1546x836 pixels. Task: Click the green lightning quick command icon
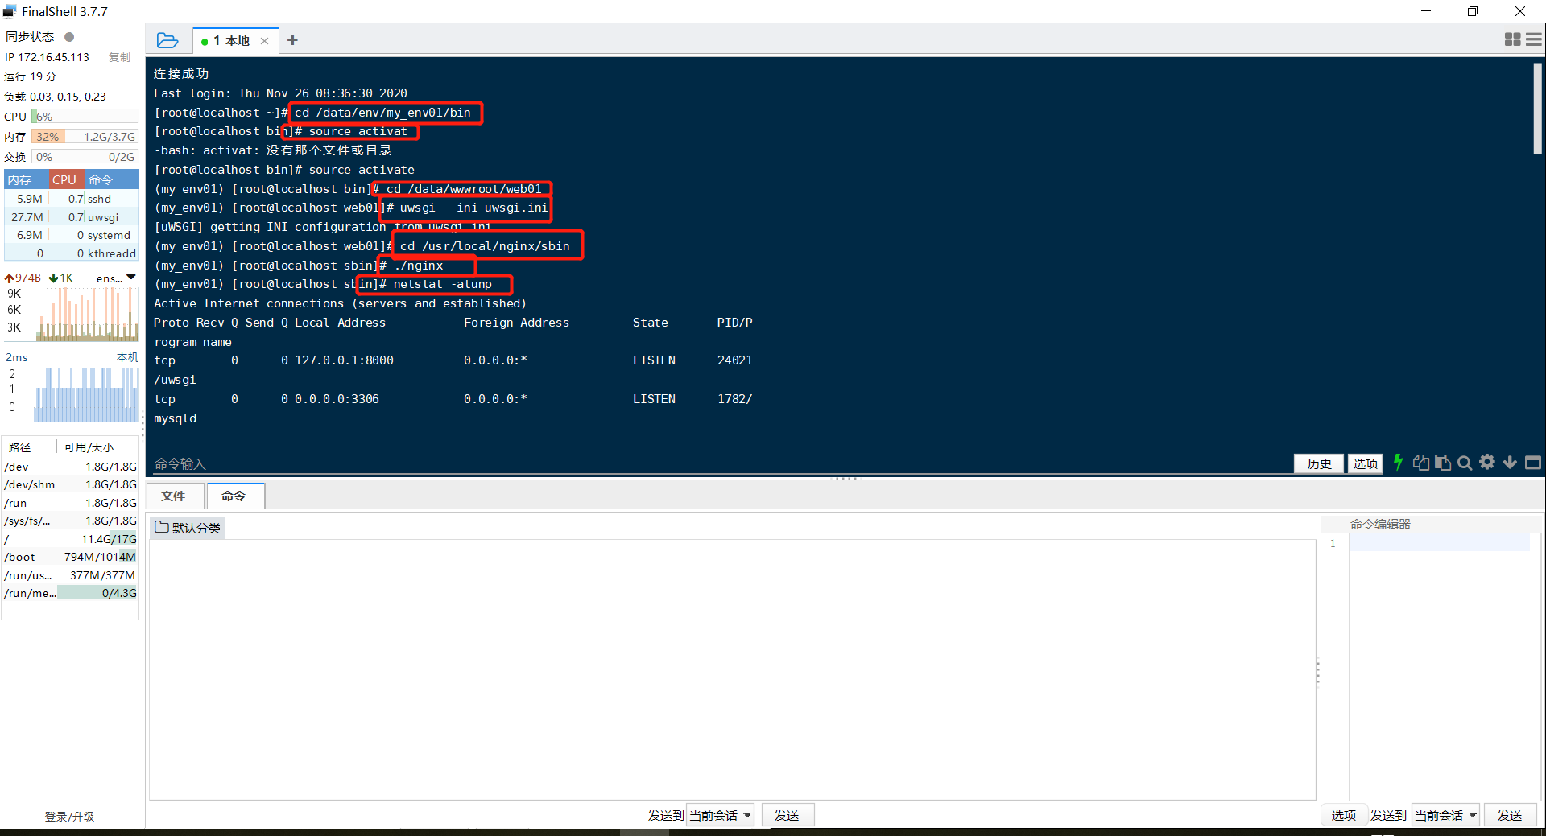point(1398,462)
